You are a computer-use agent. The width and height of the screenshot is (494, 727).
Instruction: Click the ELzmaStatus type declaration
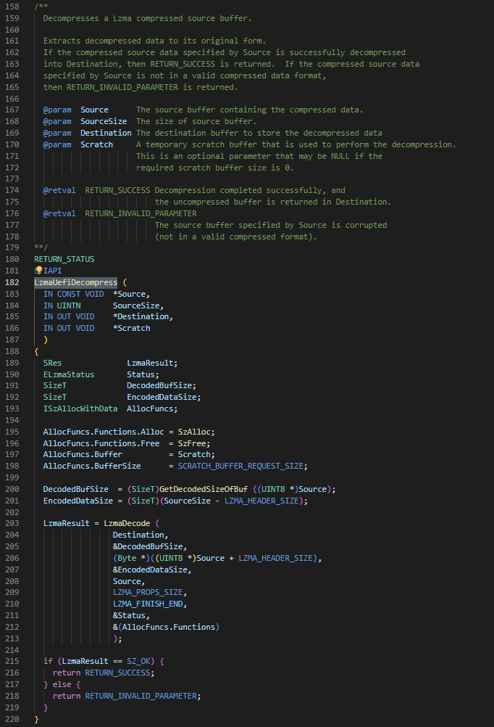click(69, 374)
